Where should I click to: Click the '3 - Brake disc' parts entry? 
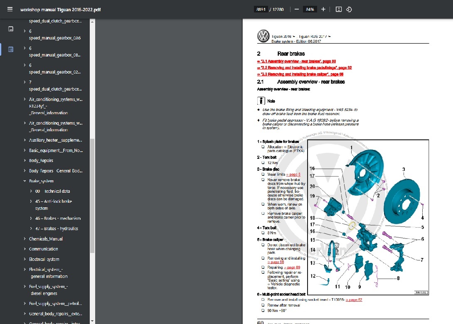(x=268, y=169)
